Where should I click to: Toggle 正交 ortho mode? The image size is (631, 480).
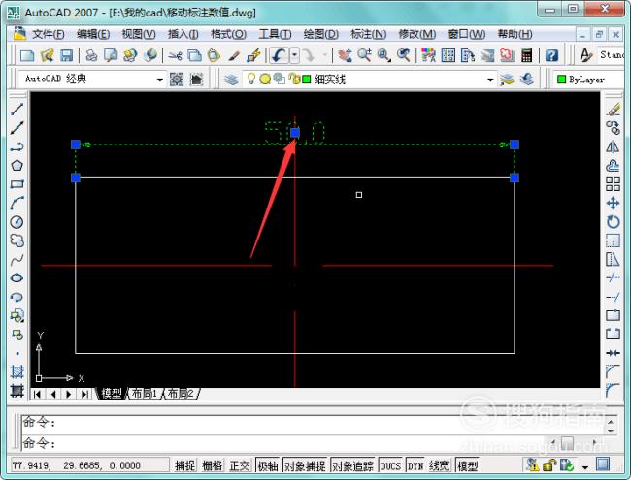point(240,465)
